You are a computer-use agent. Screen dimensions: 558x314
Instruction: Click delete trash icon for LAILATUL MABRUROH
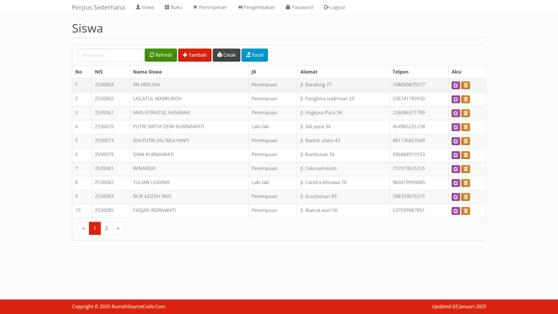(466, 99)
